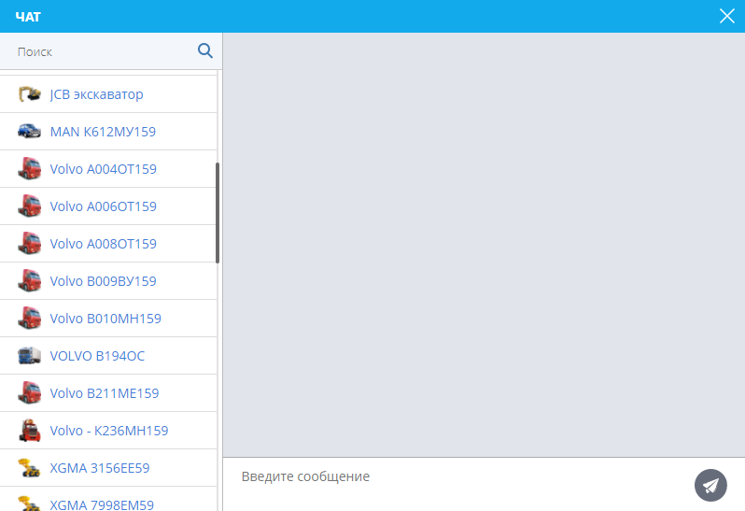Click the blue MAN K612МУ159 car icon
The height and width of the screenshot is (511, 745).
tap(30, 132)
